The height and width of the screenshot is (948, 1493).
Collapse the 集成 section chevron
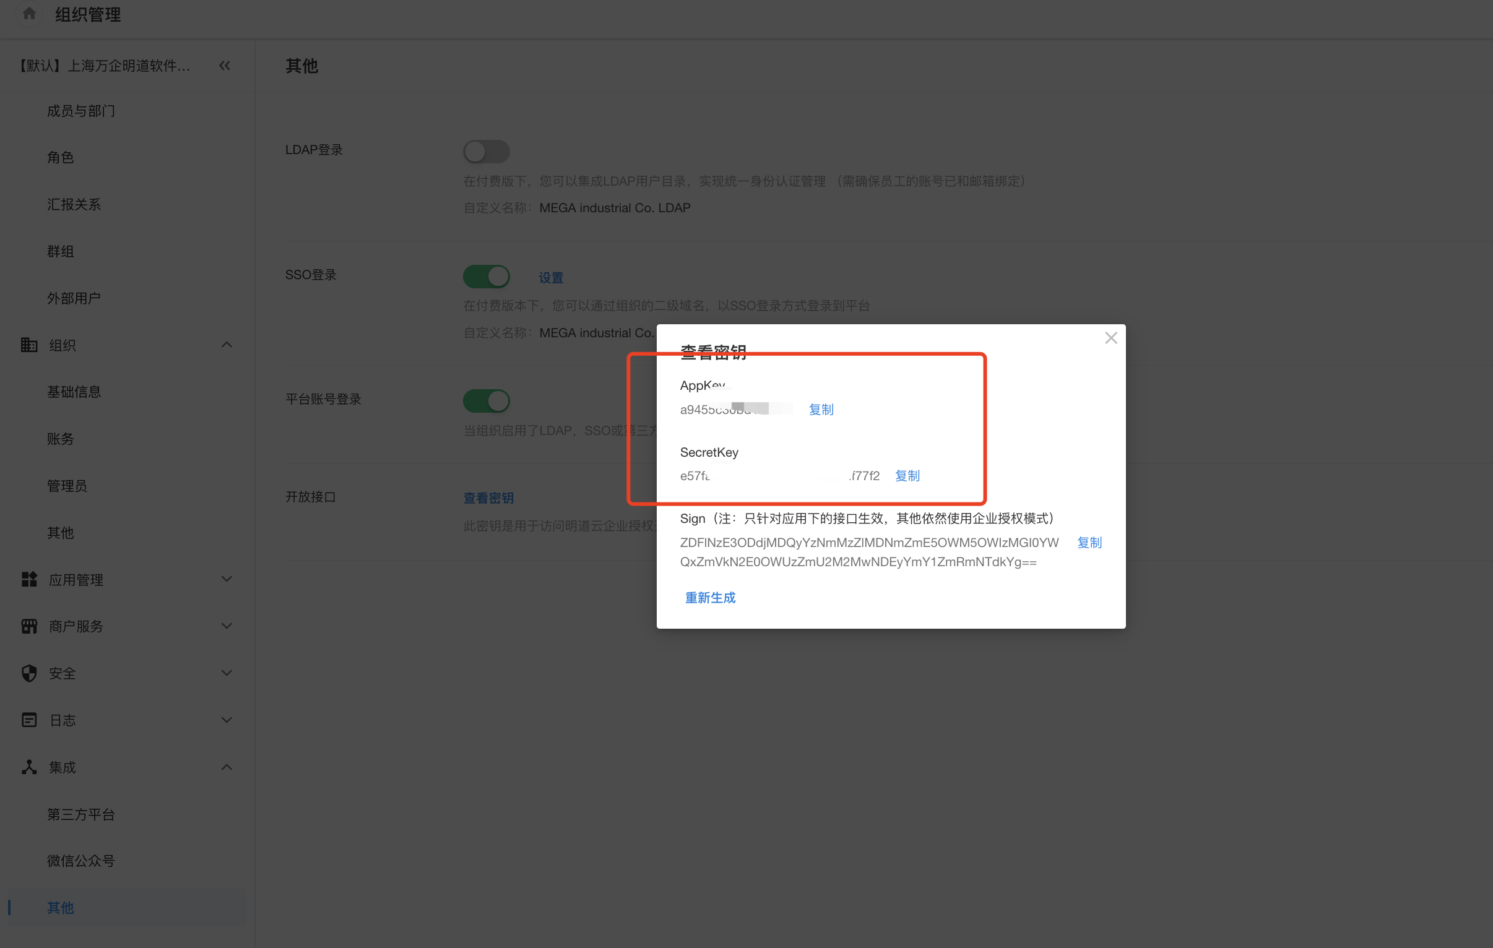(x=227, y=767)
